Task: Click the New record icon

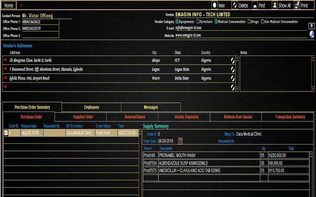Action: [x=214, y=5]
